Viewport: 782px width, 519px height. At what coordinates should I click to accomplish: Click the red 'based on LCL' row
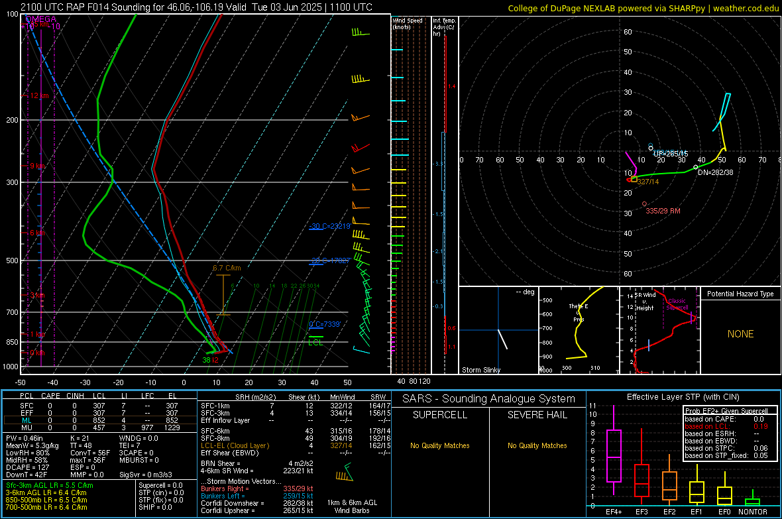[726, 426]
